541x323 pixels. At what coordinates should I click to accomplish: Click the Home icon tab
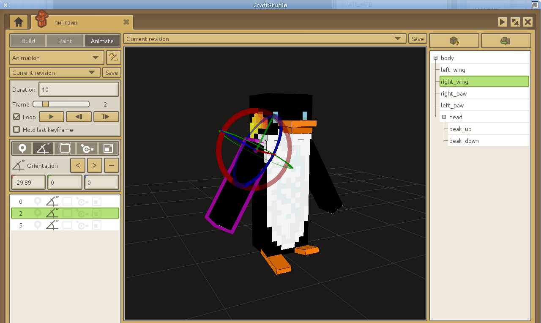(18, 22)
